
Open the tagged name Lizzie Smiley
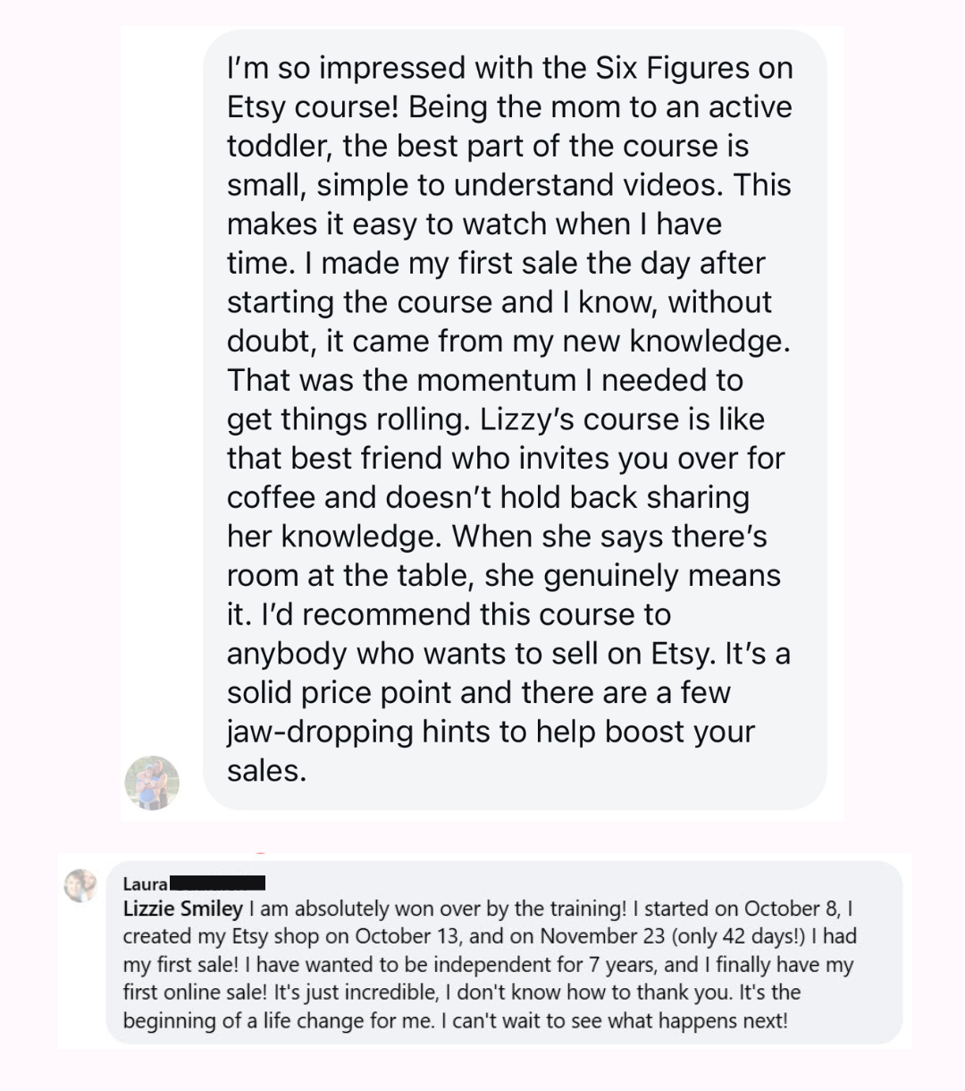pyautogui.click(x=182, y=909)
